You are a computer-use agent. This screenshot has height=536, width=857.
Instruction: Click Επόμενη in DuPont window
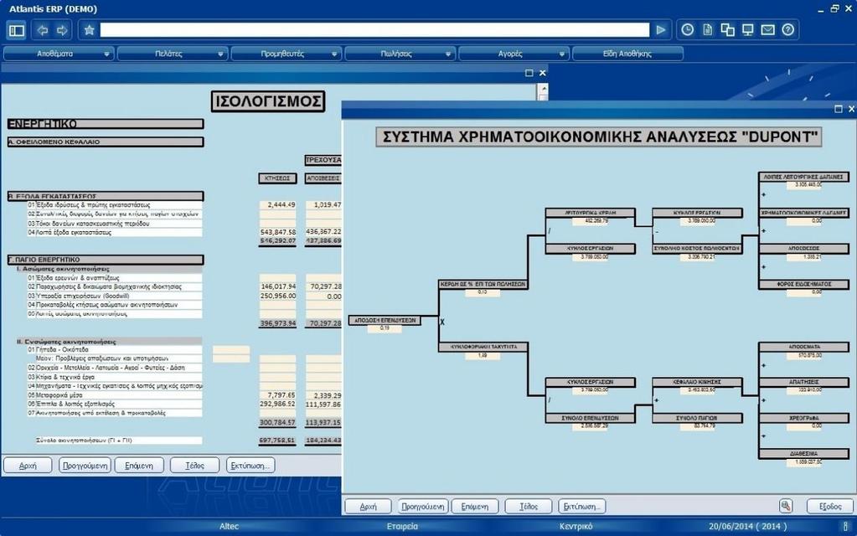475,507
